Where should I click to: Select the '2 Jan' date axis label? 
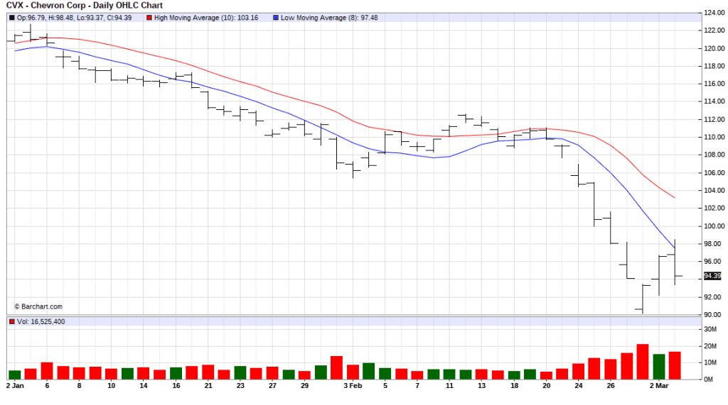tap(15, 386)
